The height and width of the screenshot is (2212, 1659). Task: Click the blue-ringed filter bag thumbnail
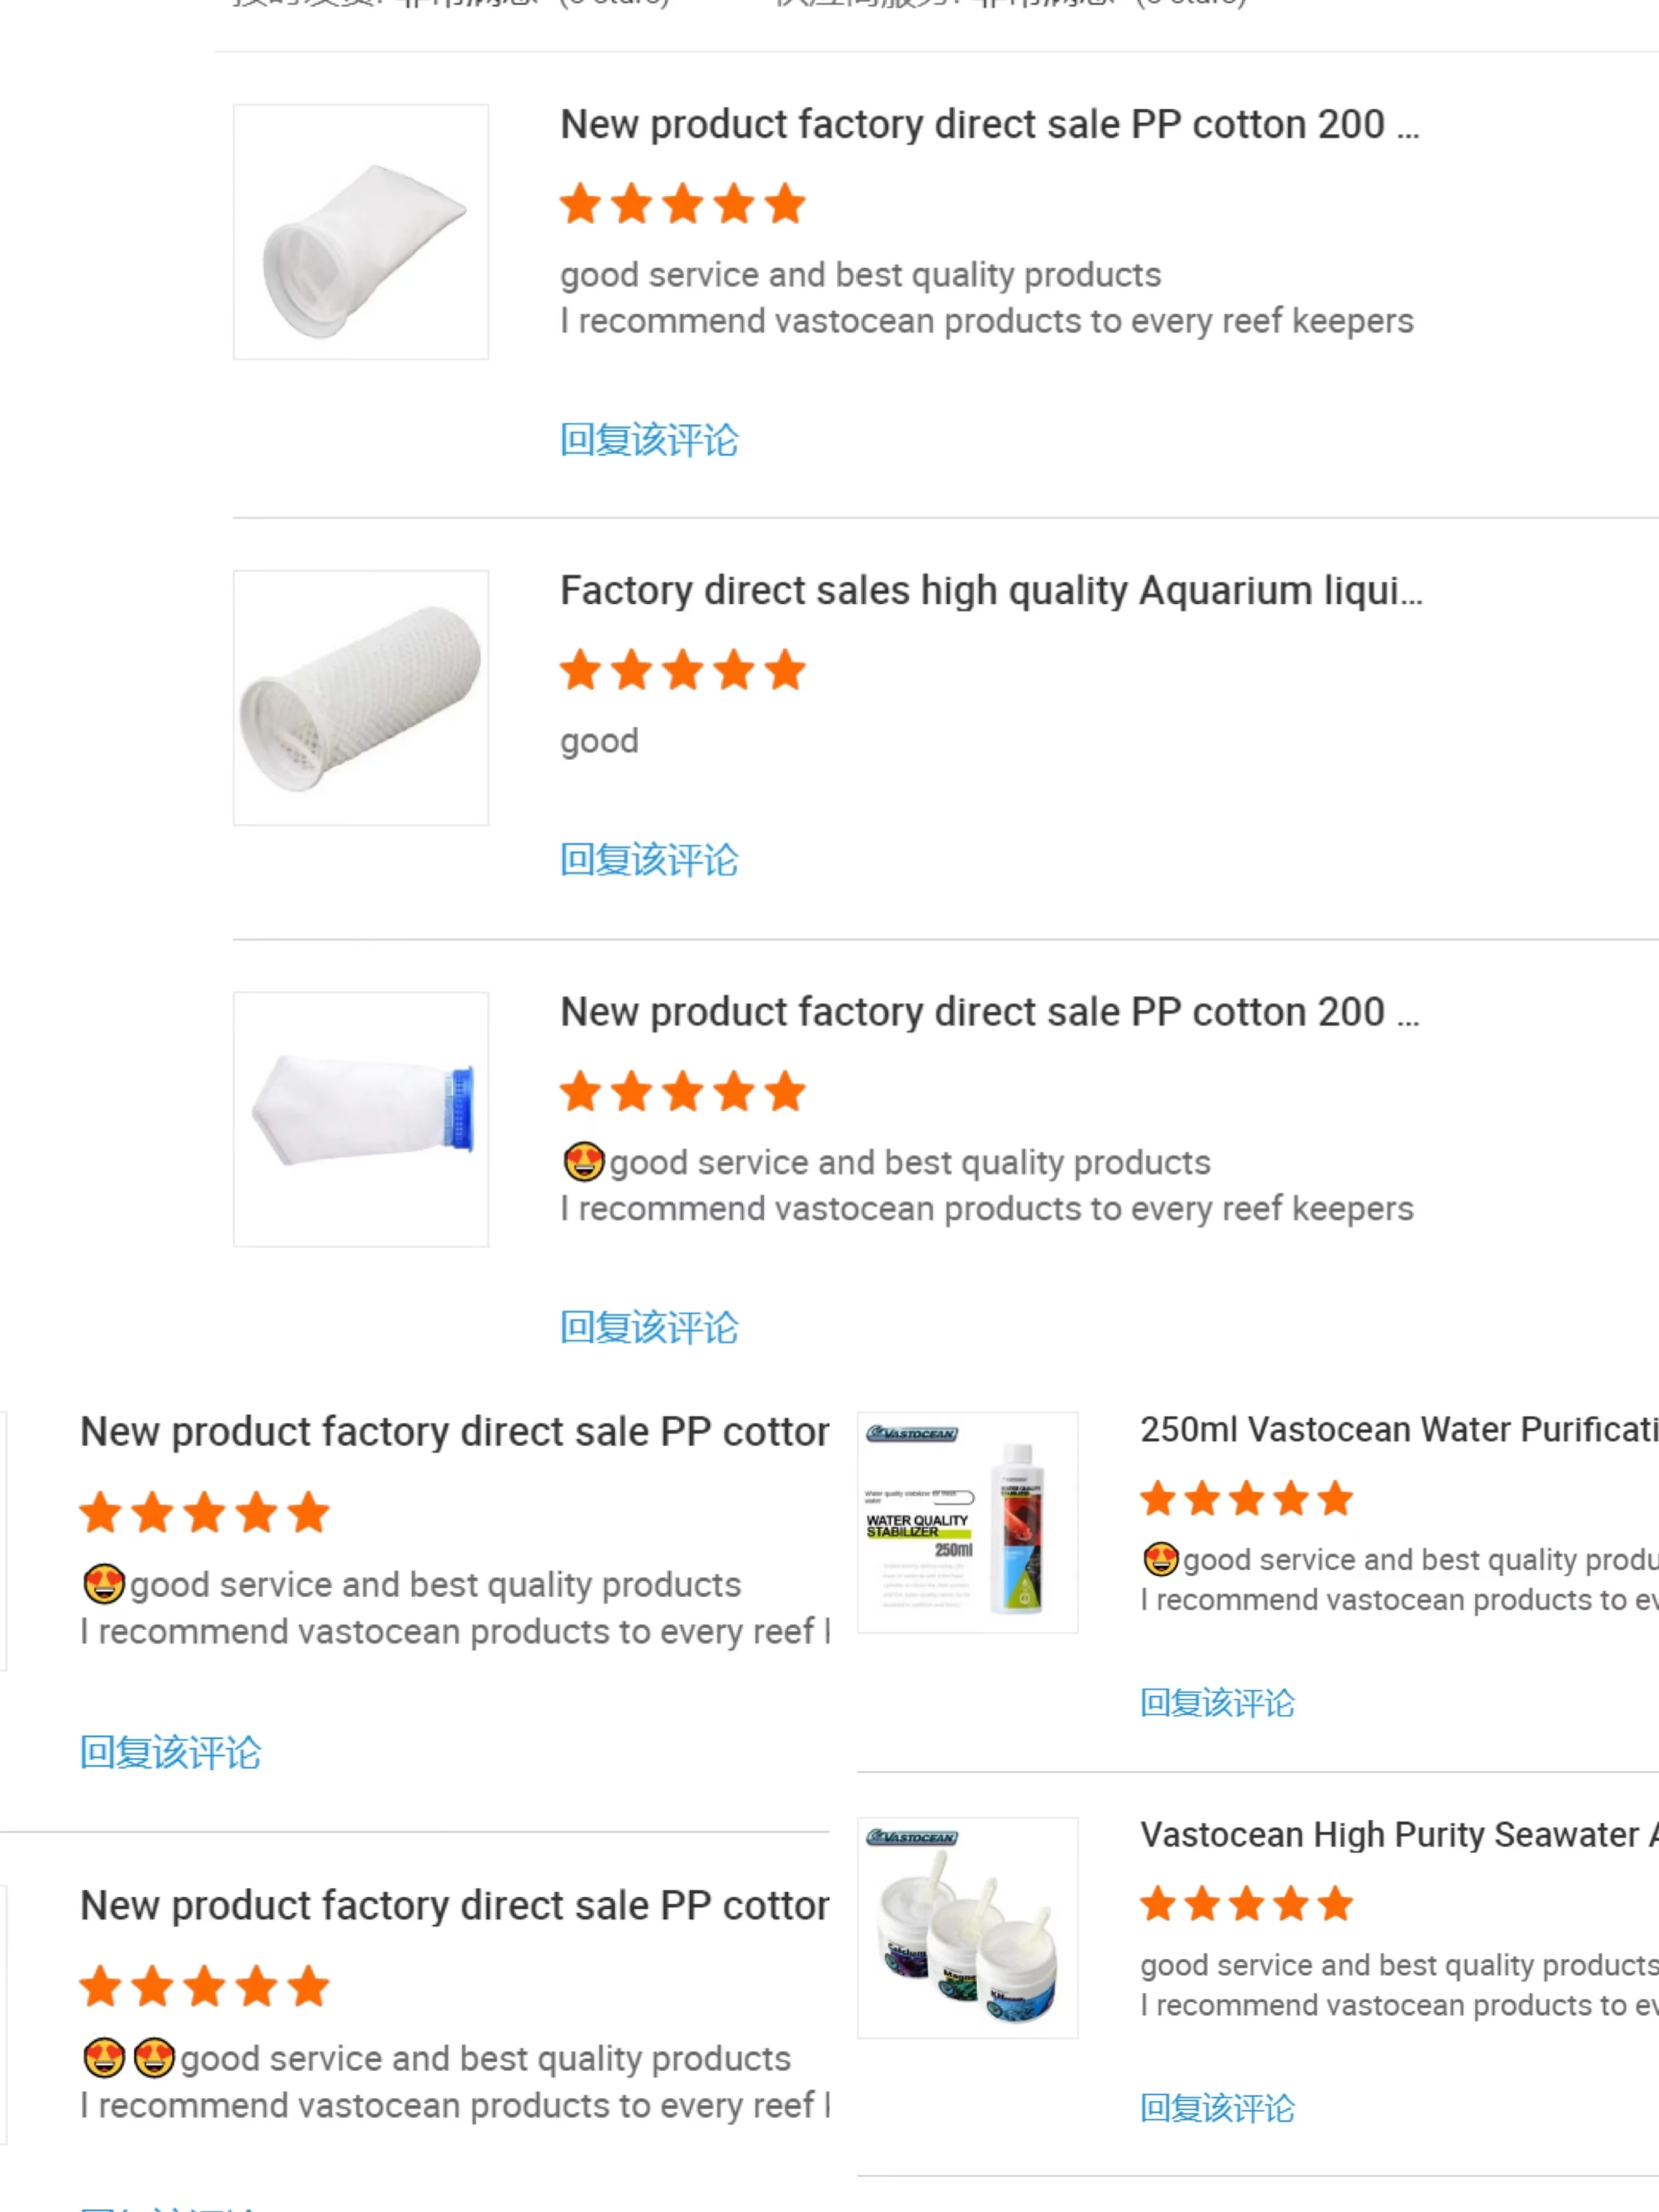(361, 1119)
